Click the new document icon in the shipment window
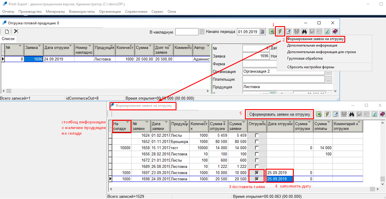 click(7, 31)
